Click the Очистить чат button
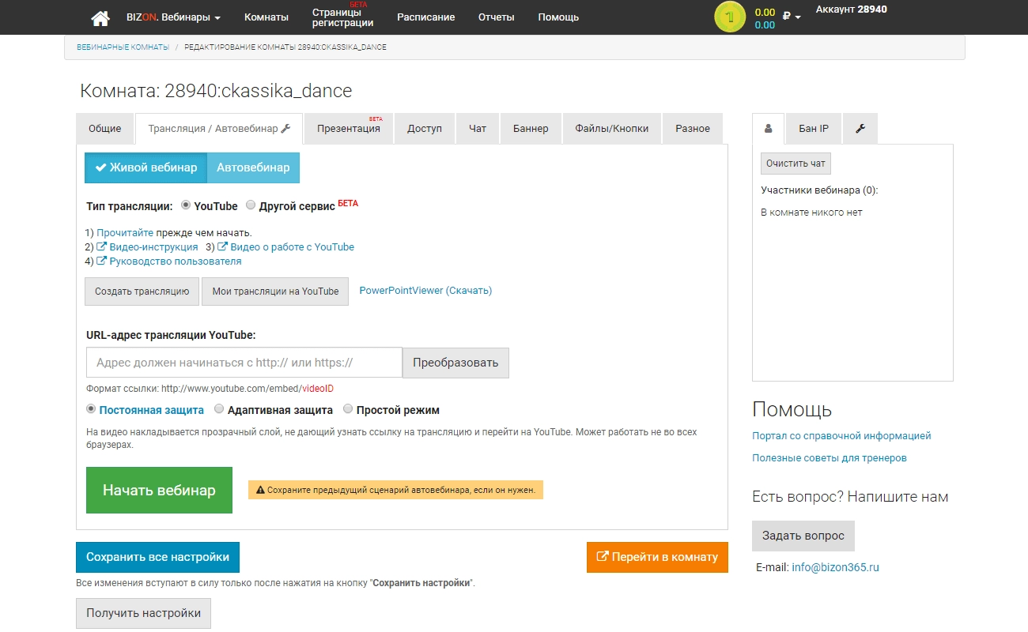Viewport: 1028px width, 632px height. tap(796, 164)
